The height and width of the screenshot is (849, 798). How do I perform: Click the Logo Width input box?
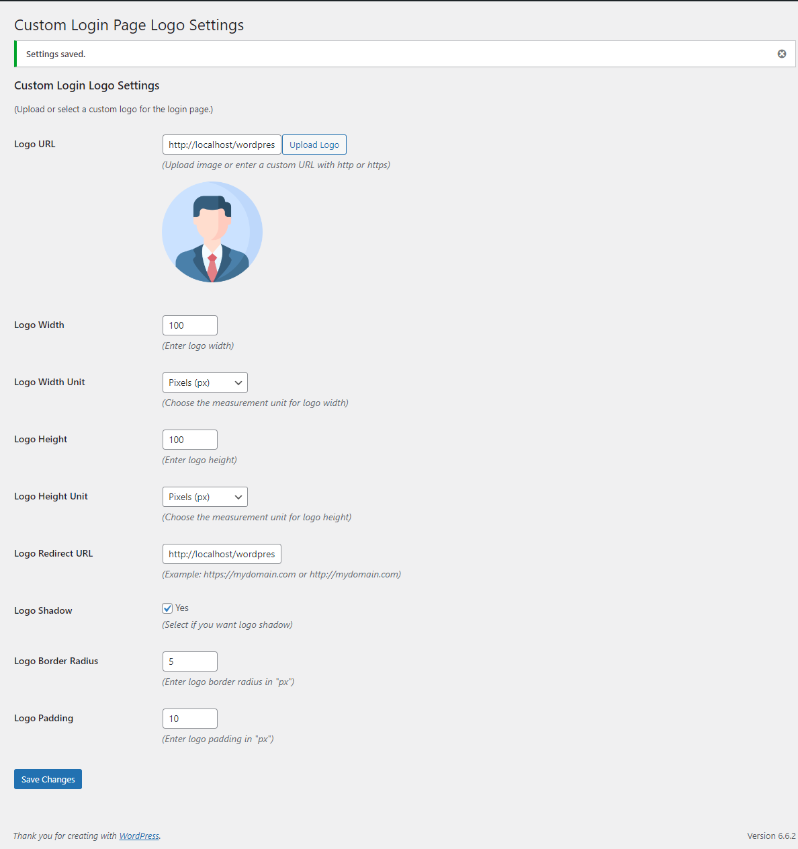coord(189,325)
